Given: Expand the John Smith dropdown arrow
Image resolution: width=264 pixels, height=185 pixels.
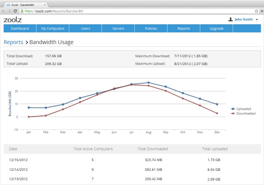Looking at the screenshot, I should (257, 20).
